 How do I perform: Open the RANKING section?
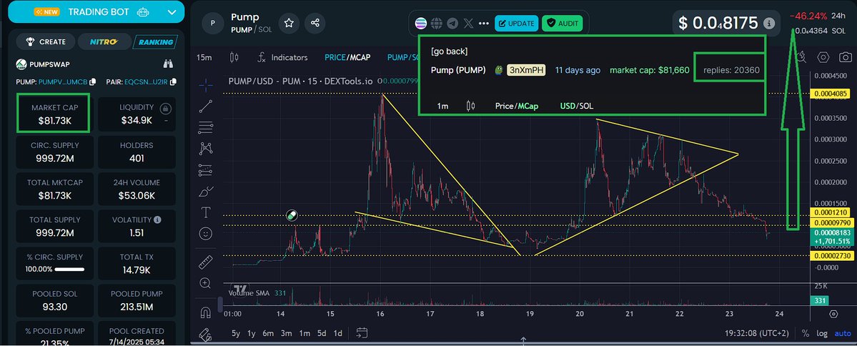156,41
